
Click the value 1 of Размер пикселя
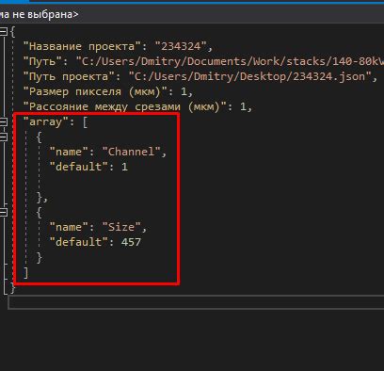coord(184,91)
